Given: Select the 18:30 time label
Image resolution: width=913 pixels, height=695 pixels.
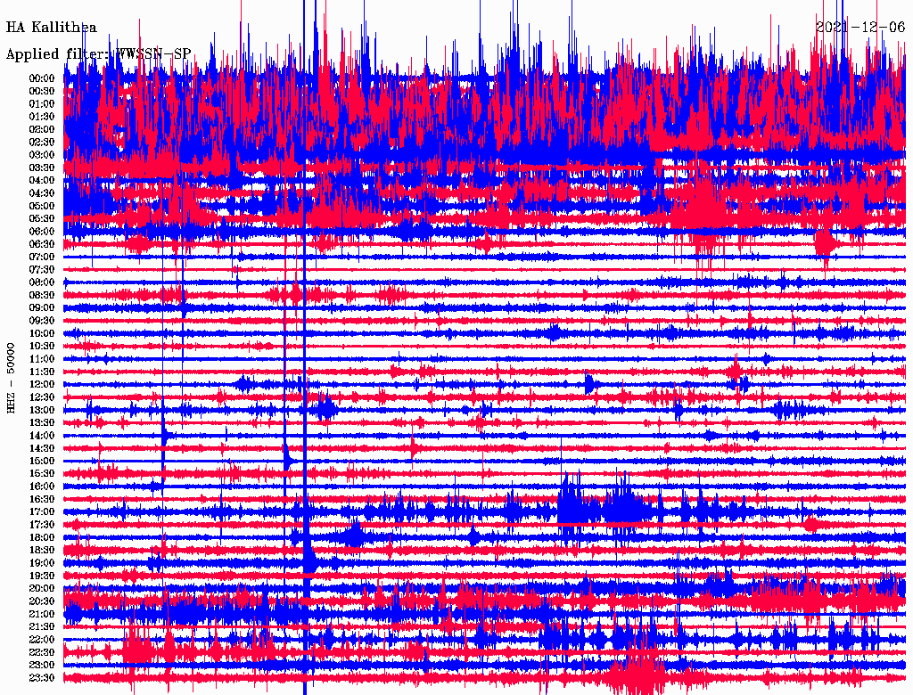Looking at the screenshot, I should (42, 551).
